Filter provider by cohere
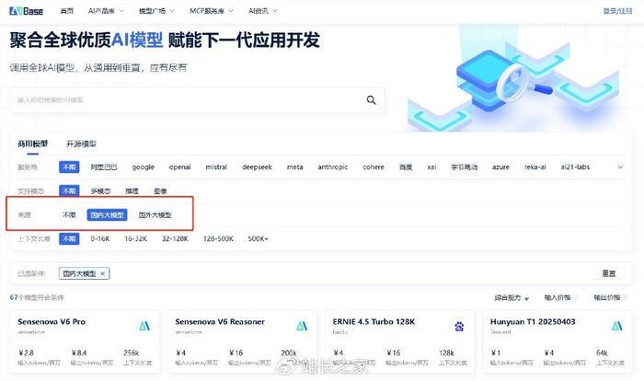The width and height of the screenshot is (644, 381). [374, 167]
